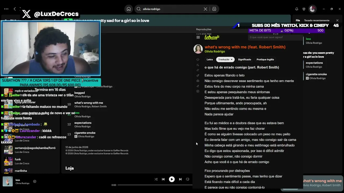Open the 'less' album cover thumbnail
The width and height of the screenshot is (344, 193).
coord(8,181)
